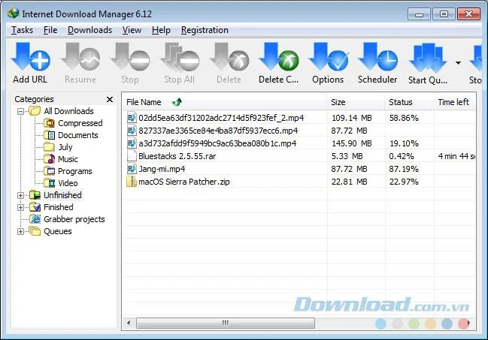Click the horizontal scrollbar thumb
The width and height of the screenshot is (488, 340).
226,323
